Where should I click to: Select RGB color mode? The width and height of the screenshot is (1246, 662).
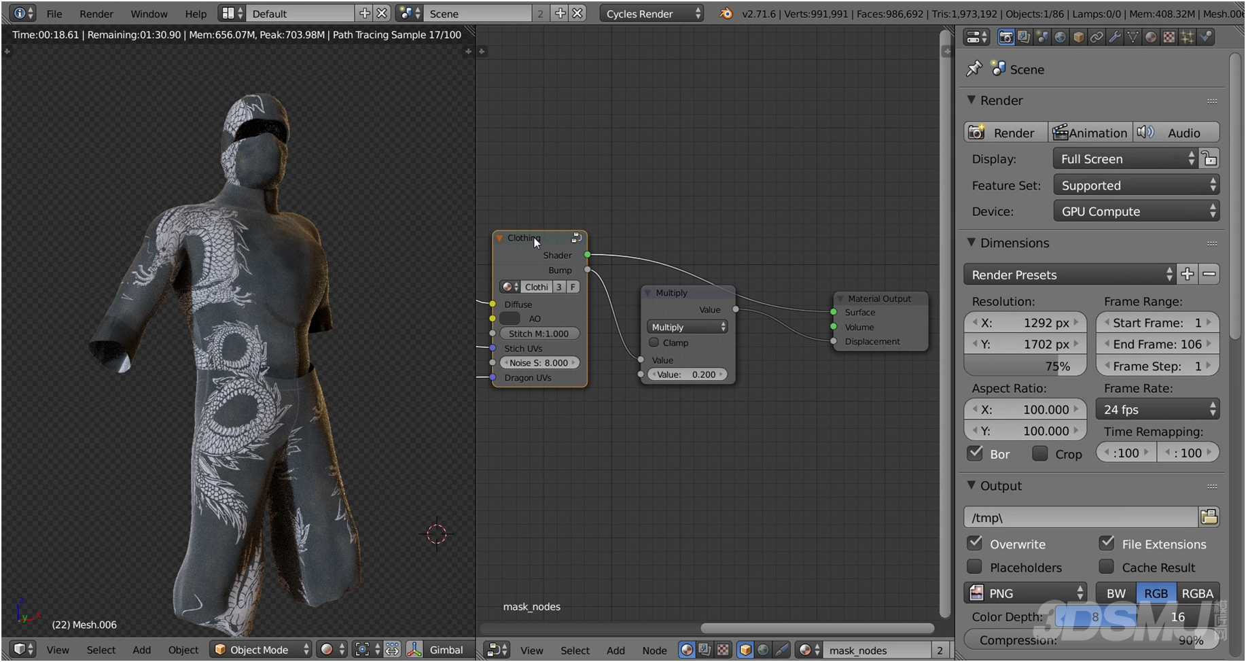click(1156, 593)
